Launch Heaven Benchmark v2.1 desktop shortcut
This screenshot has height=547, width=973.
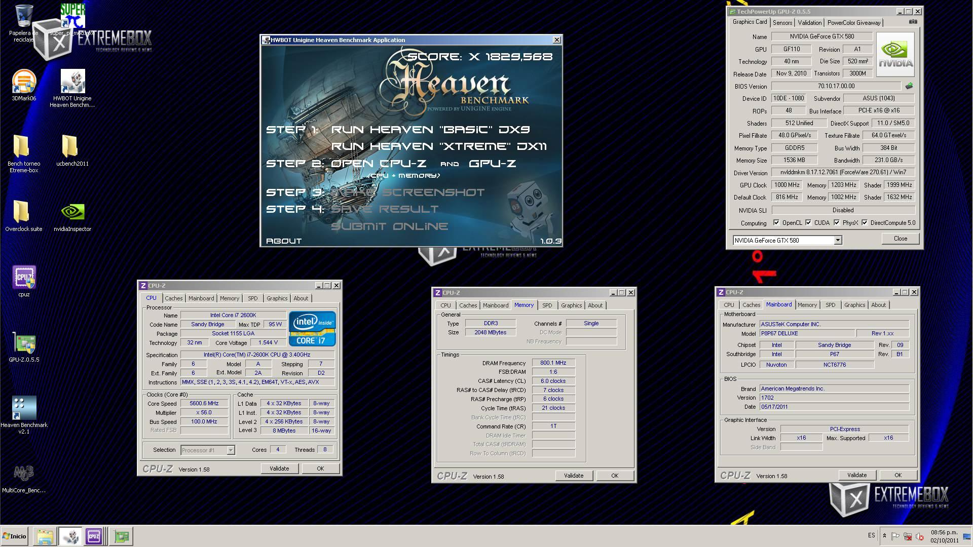(x=24, y=415)
